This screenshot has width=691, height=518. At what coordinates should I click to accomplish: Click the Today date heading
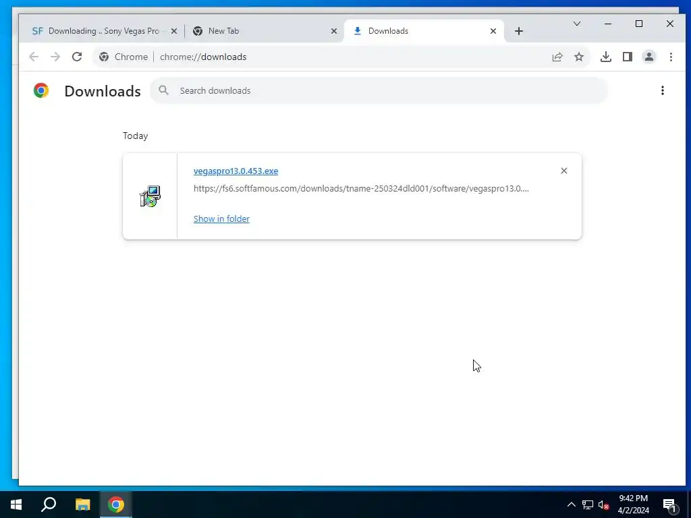[x=135, y=136]
